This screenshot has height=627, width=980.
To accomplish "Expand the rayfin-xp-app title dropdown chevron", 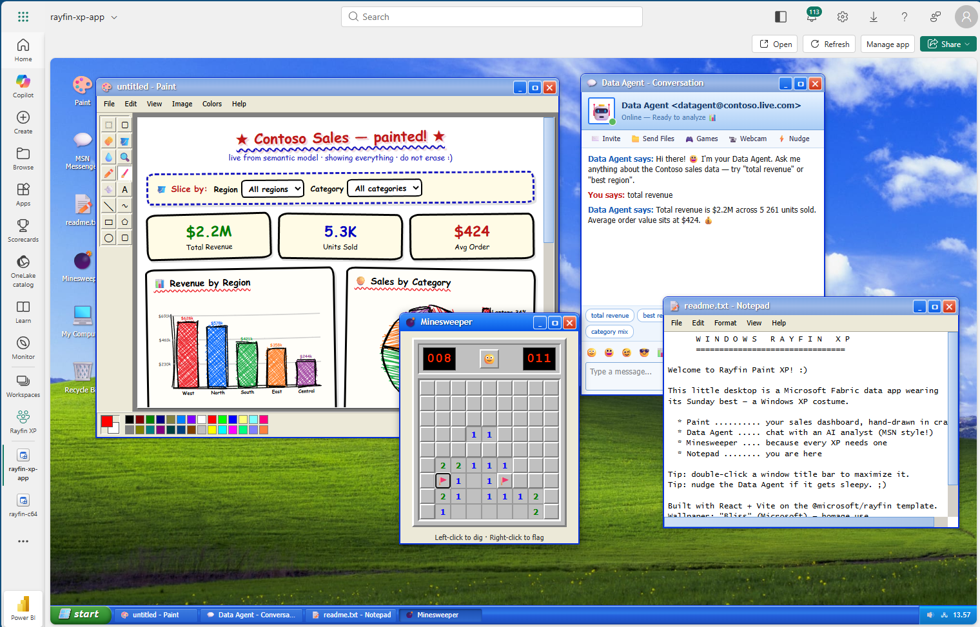I will 114,17.
